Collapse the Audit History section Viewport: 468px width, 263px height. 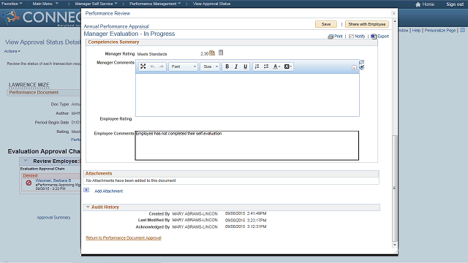[x=88, y=207]
